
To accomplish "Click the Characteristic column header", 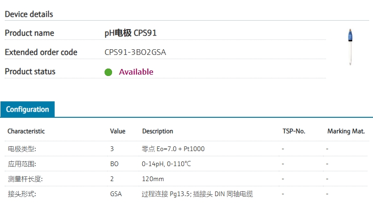I will pos(26,131).
